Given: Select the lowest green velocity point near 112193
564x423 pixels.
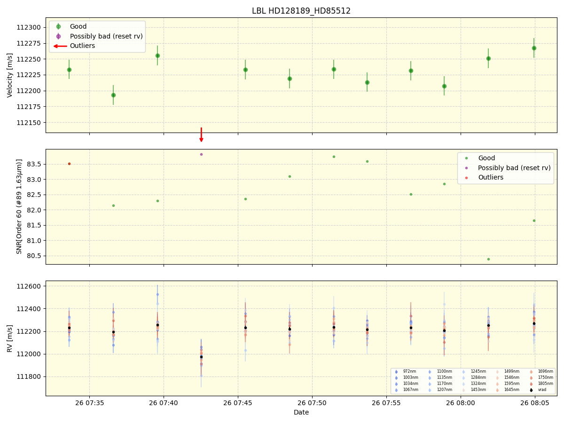Looking at the screenshot, I should coord(113,95).
